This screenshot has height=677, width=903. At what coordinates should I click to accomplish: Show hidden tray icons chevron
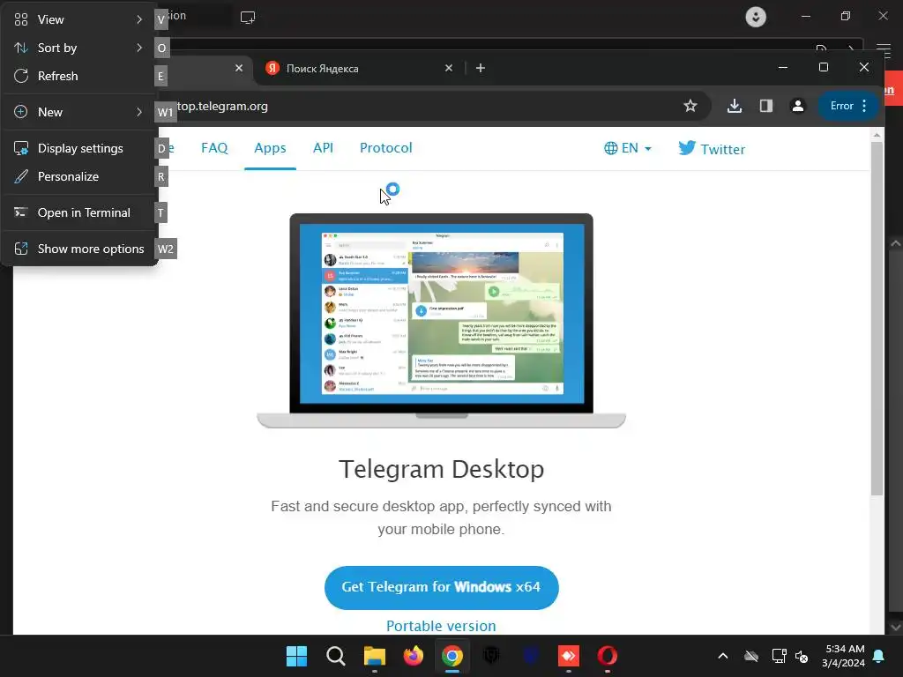(x=723, y=656)
